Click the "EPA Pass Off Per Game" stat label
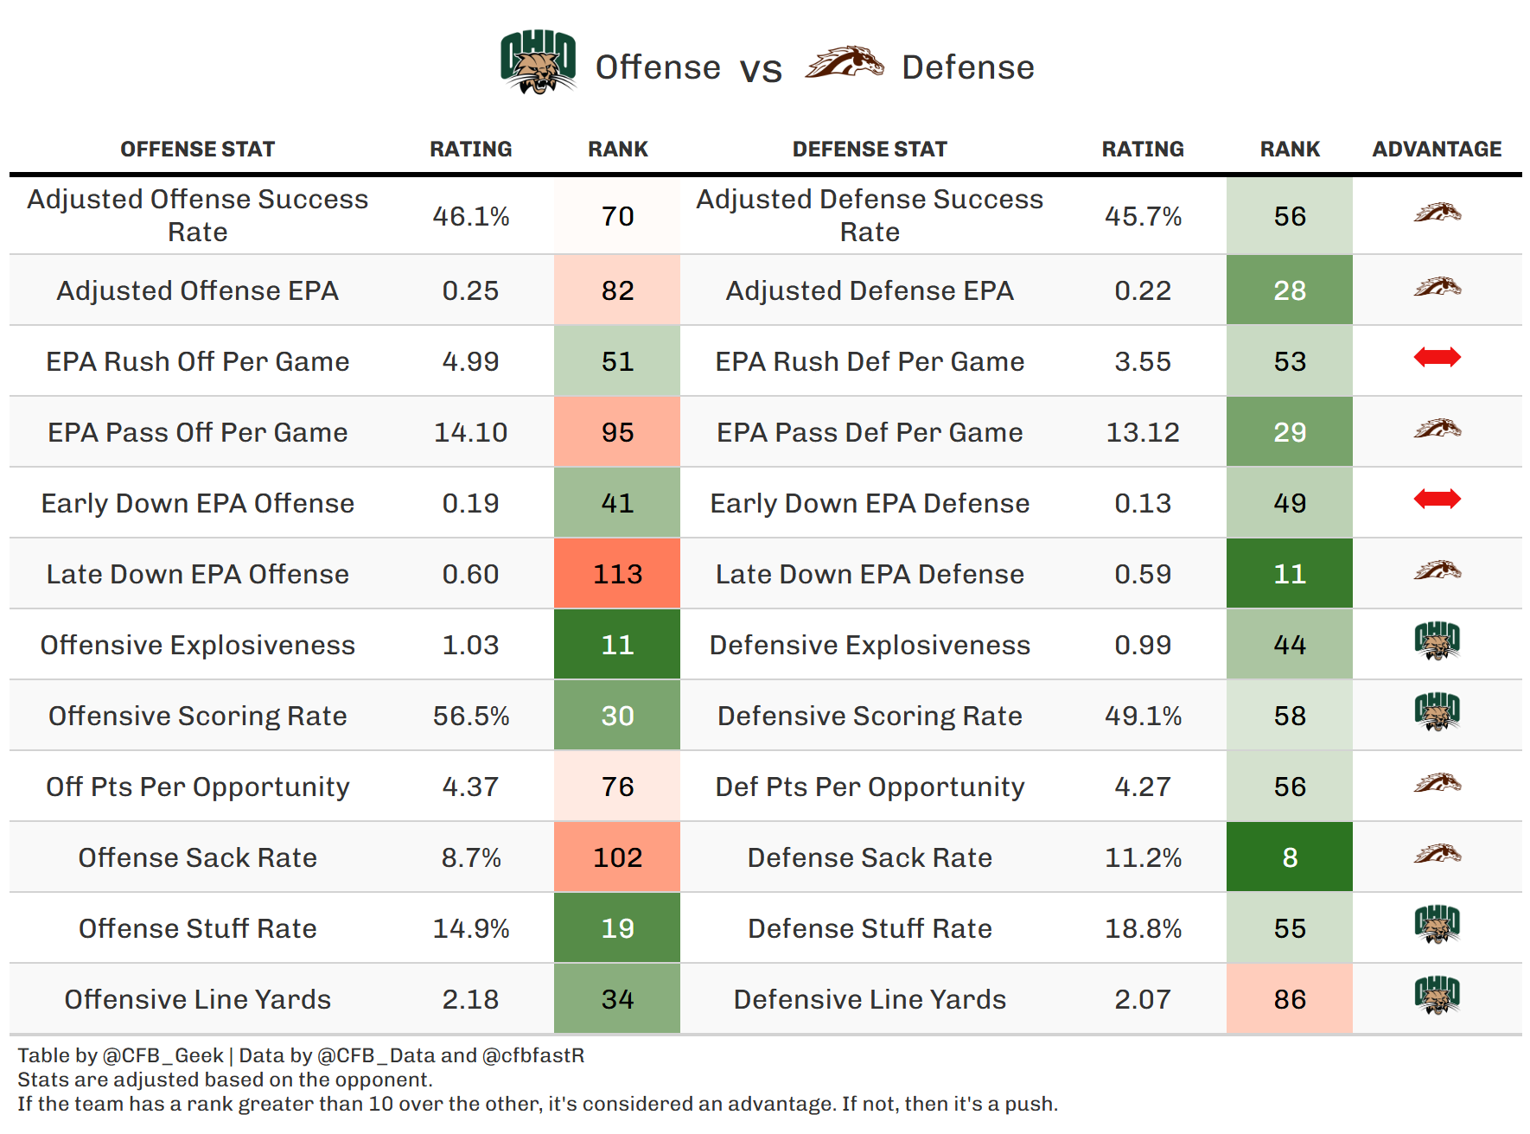1530x1134 pixels. [x=197, y=432]
